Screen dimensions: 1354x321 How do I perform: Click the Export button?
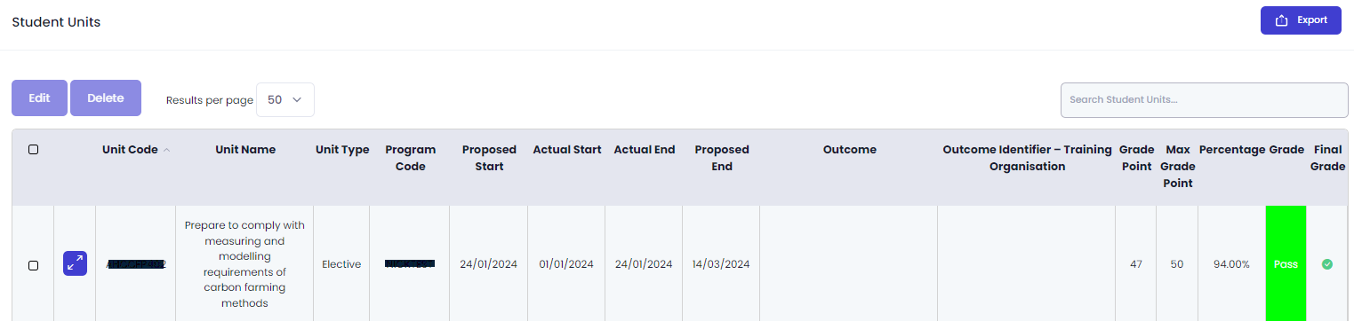[1301, 20]
